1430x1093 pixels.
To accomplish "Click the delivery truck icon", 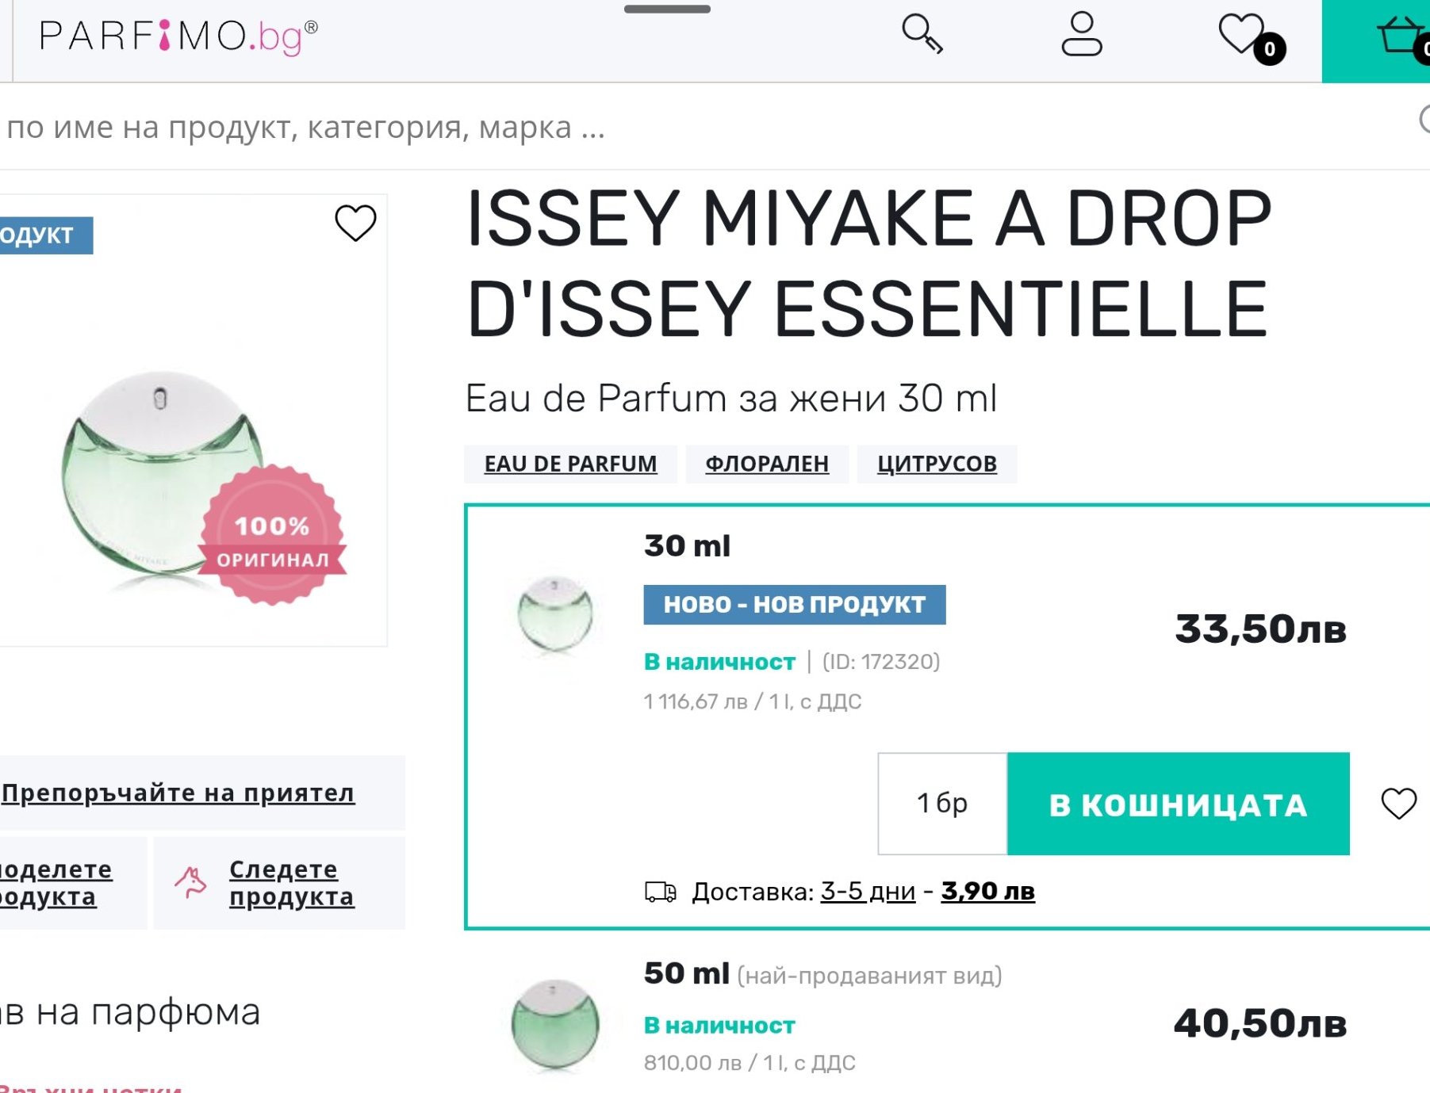I will click(660, 892).
